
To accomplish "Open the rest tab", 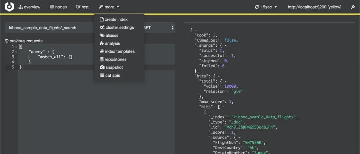I will tap(82, 7).
